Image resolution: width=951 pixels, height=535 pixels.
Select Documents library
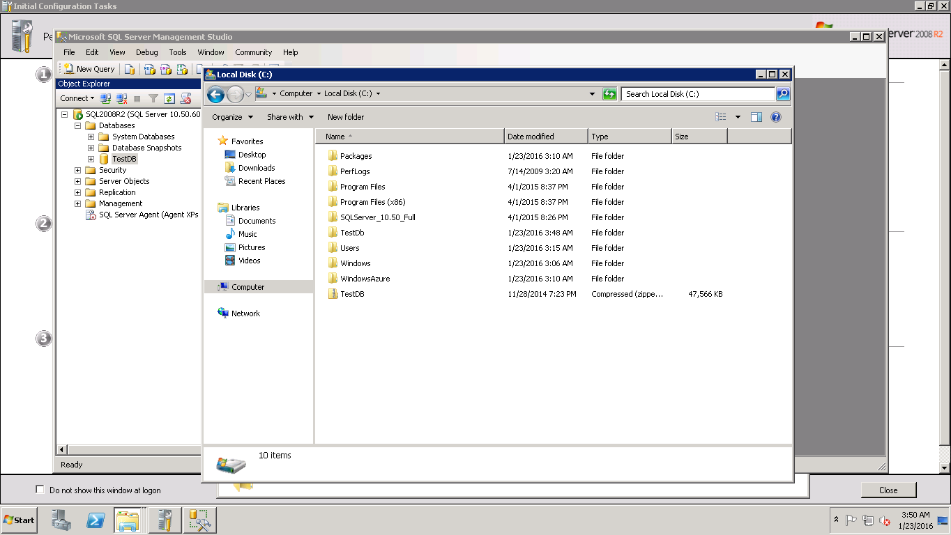point(250,221)
